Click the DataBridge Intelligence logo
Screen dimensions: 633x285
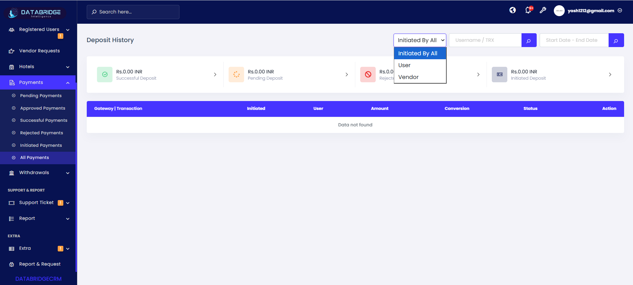(x=35, y=13)
